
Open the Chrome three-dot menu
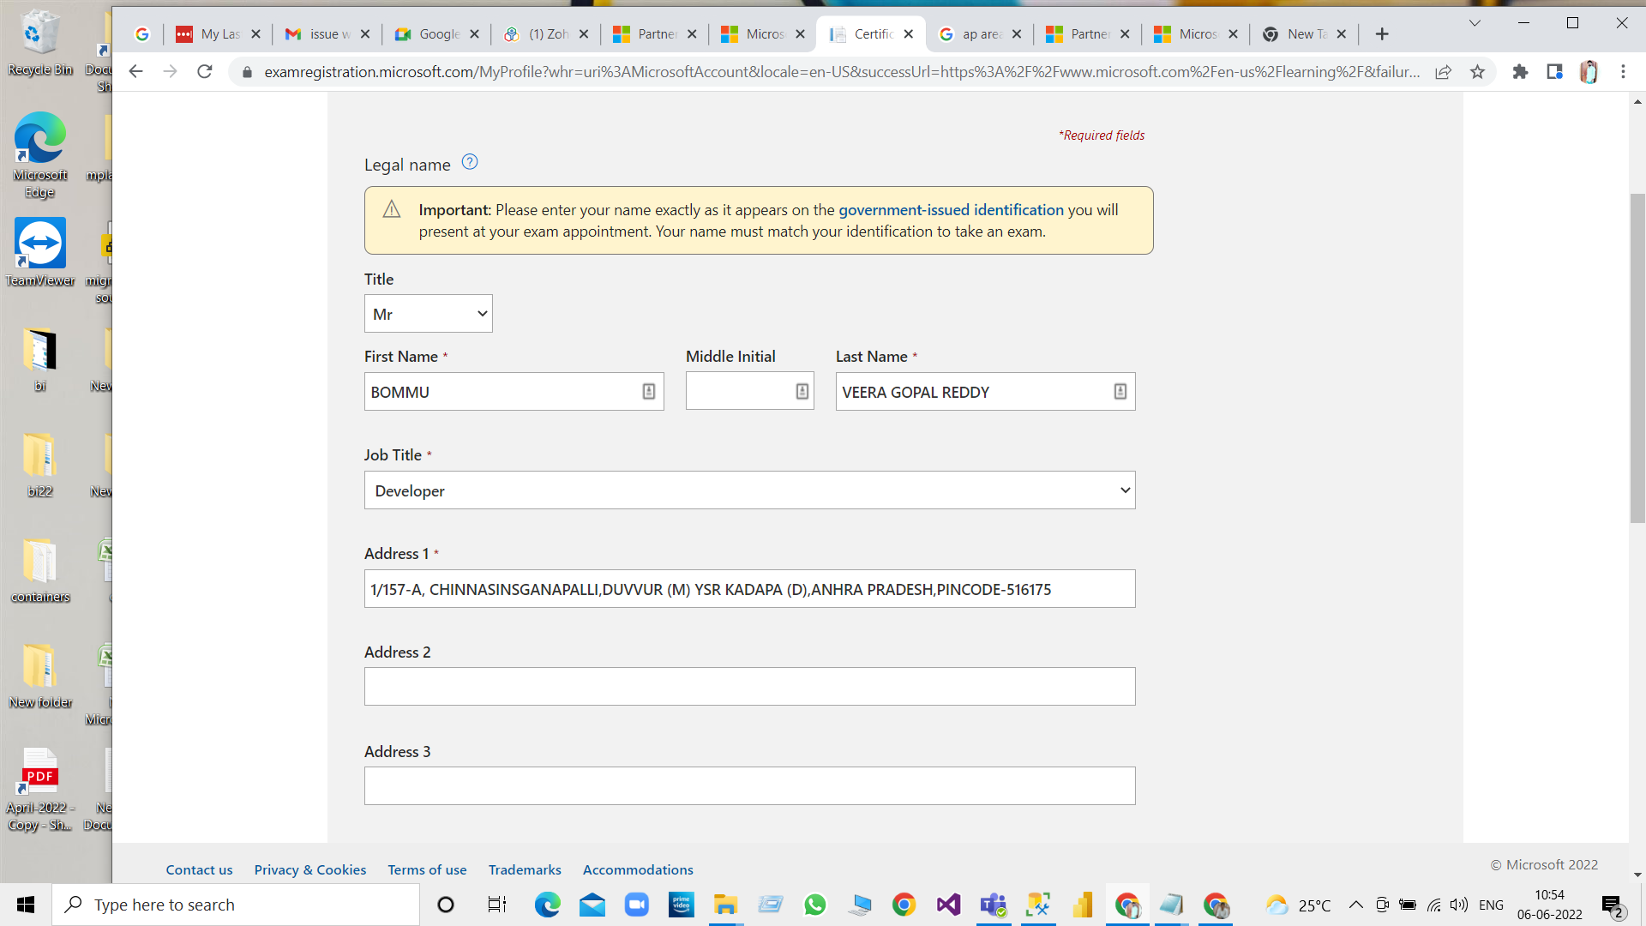[1623, 72]
